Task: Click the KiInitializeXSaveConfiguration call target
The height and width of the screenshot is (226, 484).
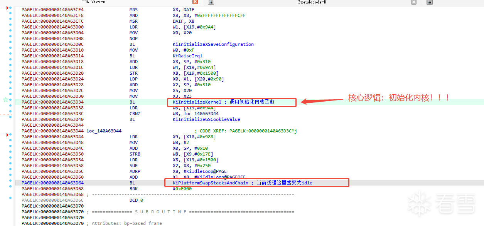Action: coord(213,44)
